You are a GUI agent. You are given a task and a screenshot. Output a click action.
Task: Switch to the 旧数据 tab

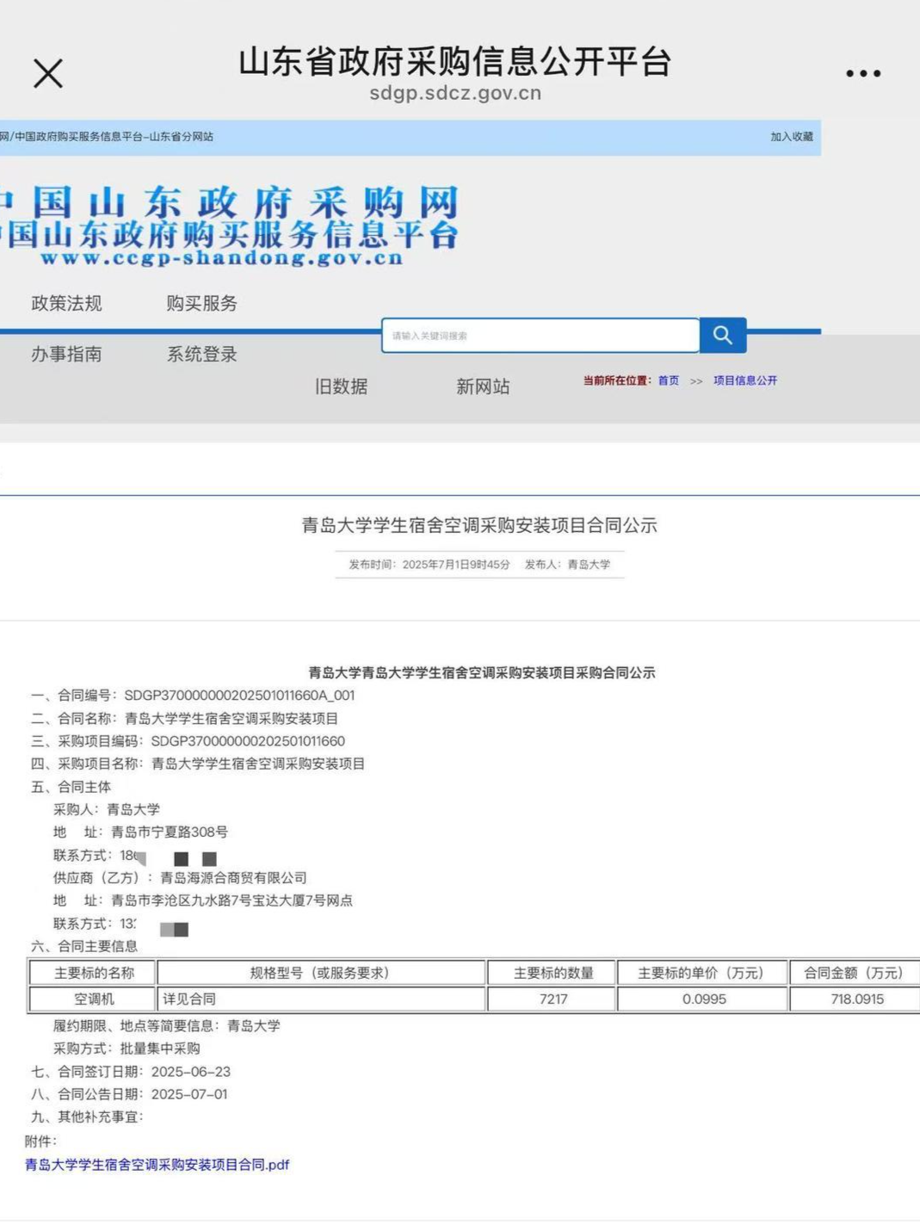tap(341, 387)
